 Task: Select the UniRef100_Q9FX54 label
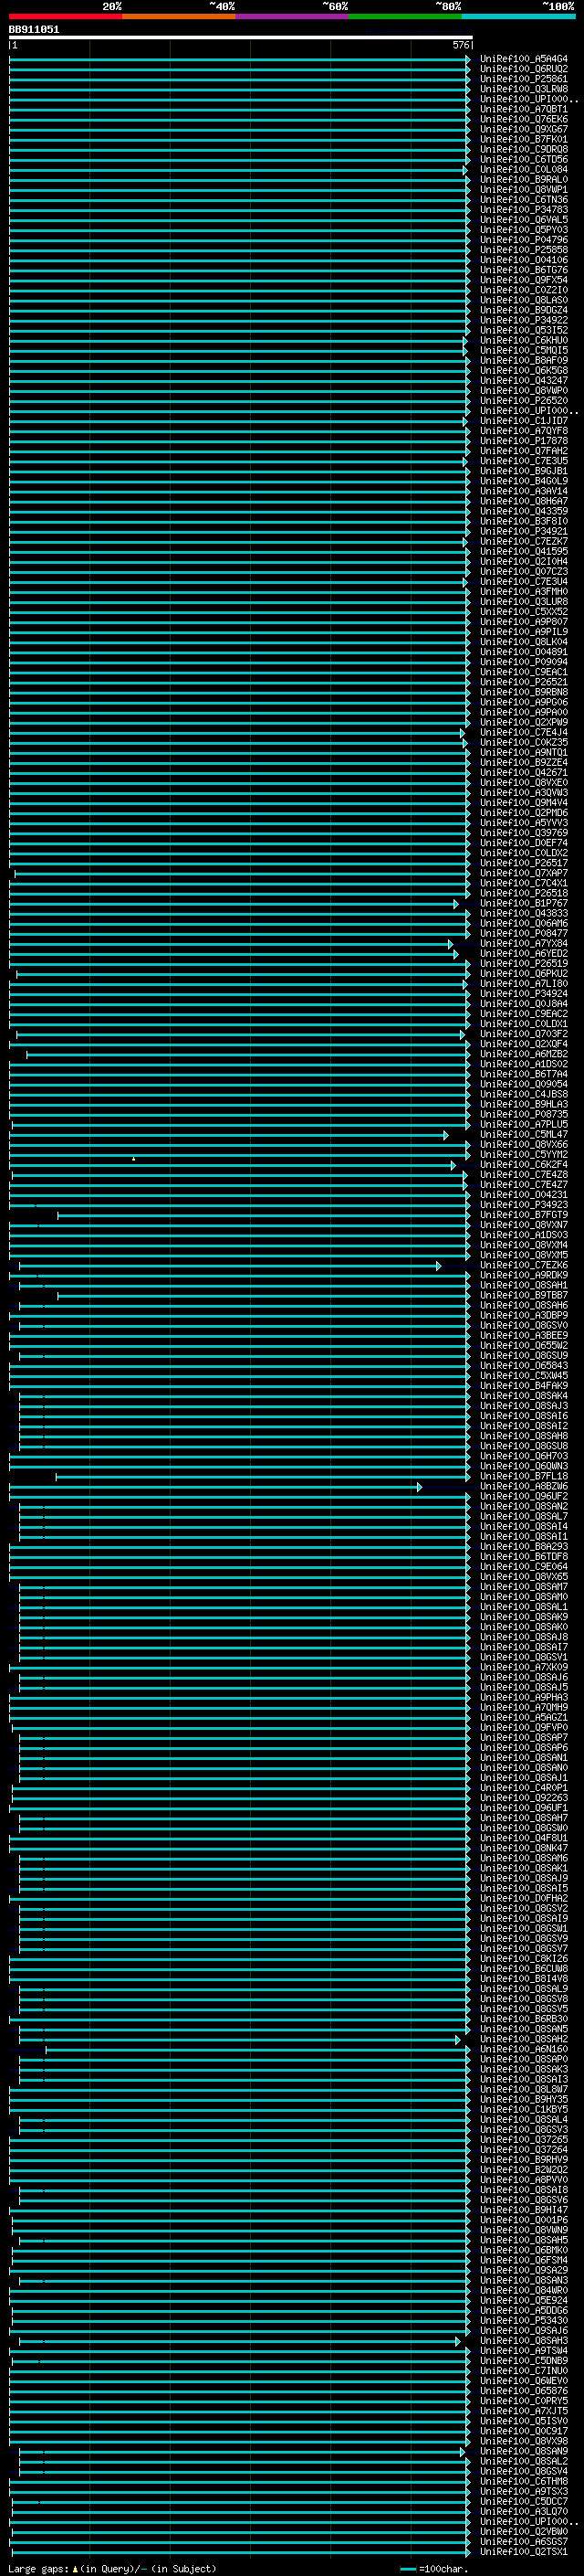click(523, 280)
